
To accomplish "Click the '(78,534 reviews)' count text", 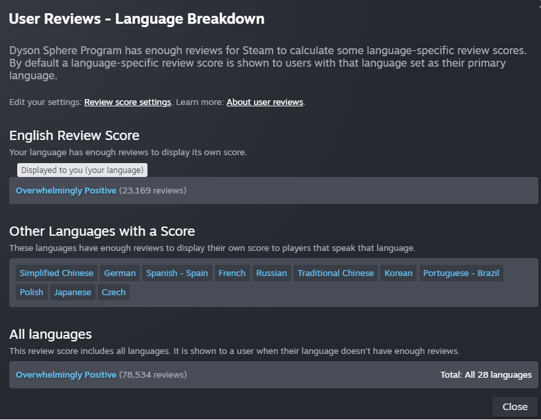I will tap(153, 375).
